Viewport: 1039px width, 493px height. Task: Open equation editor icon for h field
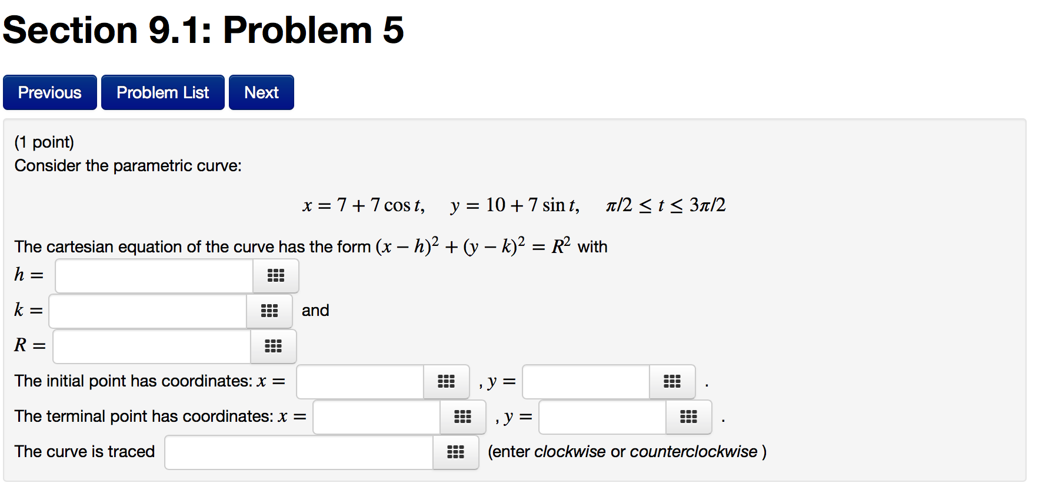click(276, 276)
